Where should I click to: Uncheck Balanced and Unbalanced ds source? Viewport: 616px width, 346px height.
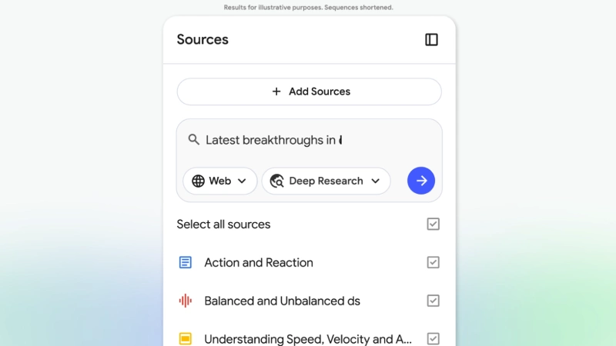tap(434, 301)
